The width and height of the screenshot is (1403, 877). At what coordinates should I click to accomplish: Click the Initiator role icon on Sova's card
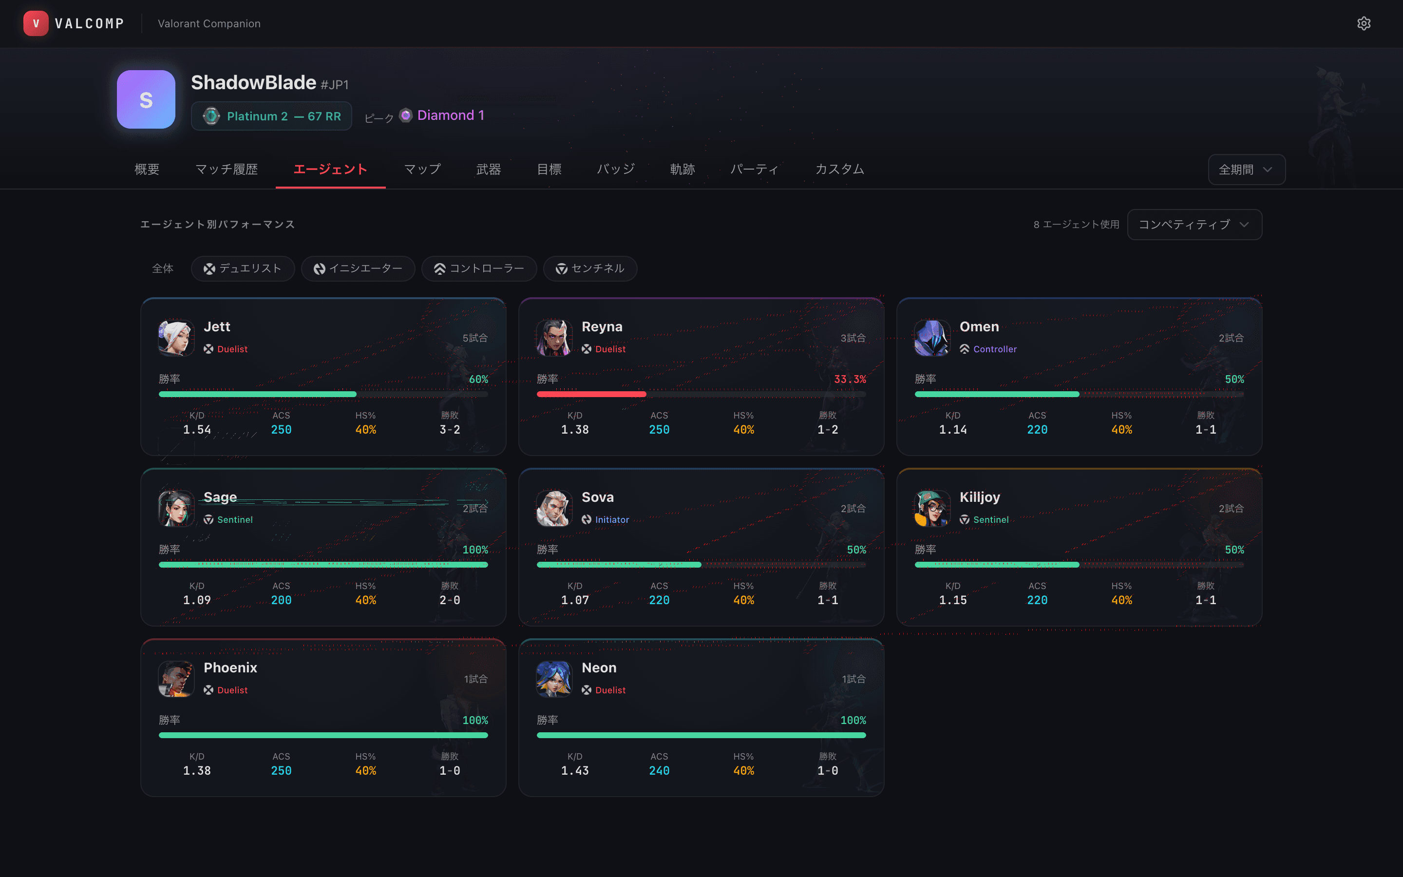pyautogui.click(x=587, y=519)
